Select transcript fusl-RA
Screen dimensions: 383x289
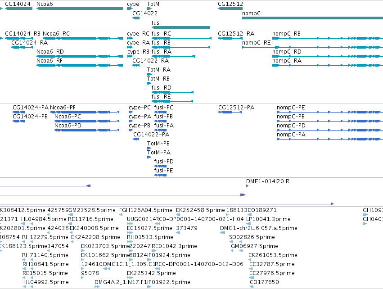pos(173,56)
